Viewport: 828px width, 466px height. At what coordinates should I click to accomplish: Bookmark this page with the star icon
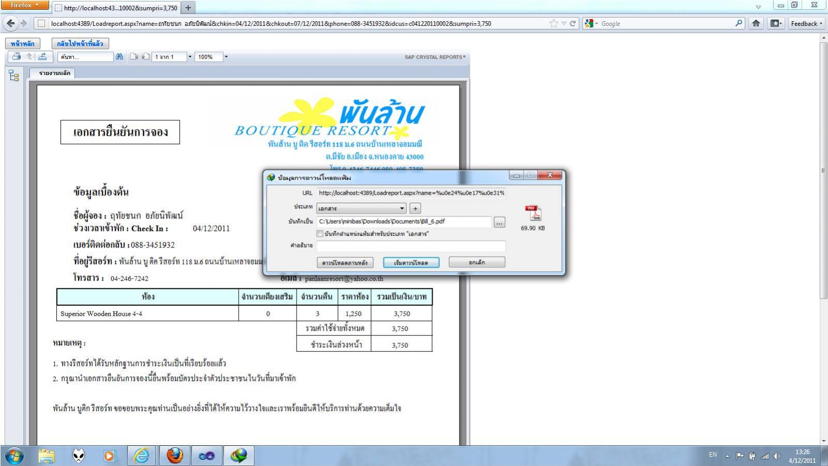point(554,23)
